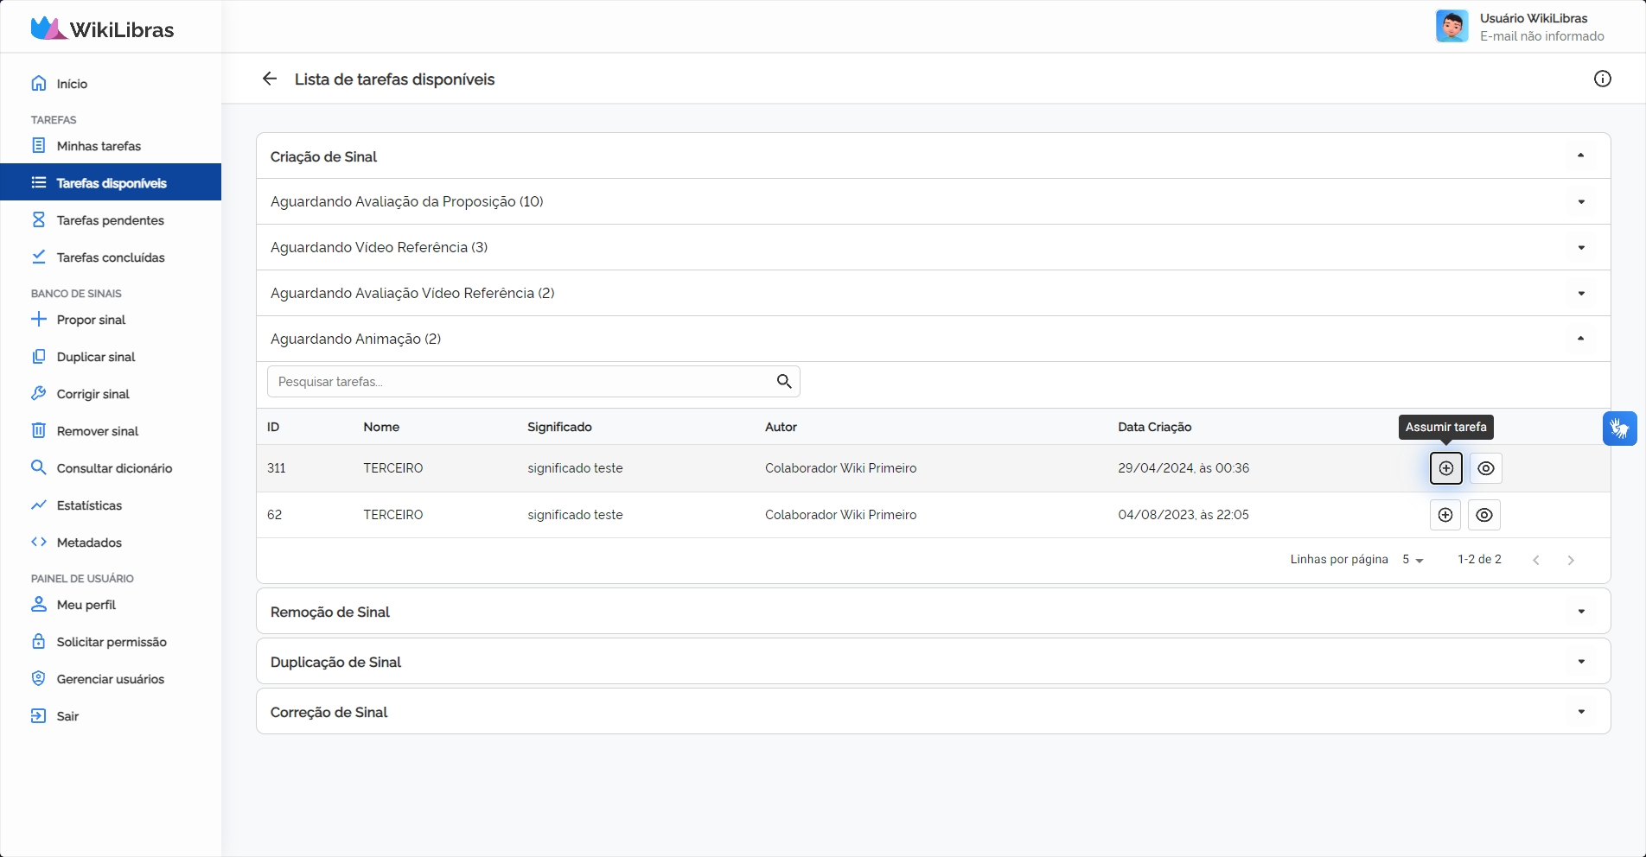The image size is (1646, 857).
Task: View details of task 62 via eye icon
Action: pos(1483,515)
